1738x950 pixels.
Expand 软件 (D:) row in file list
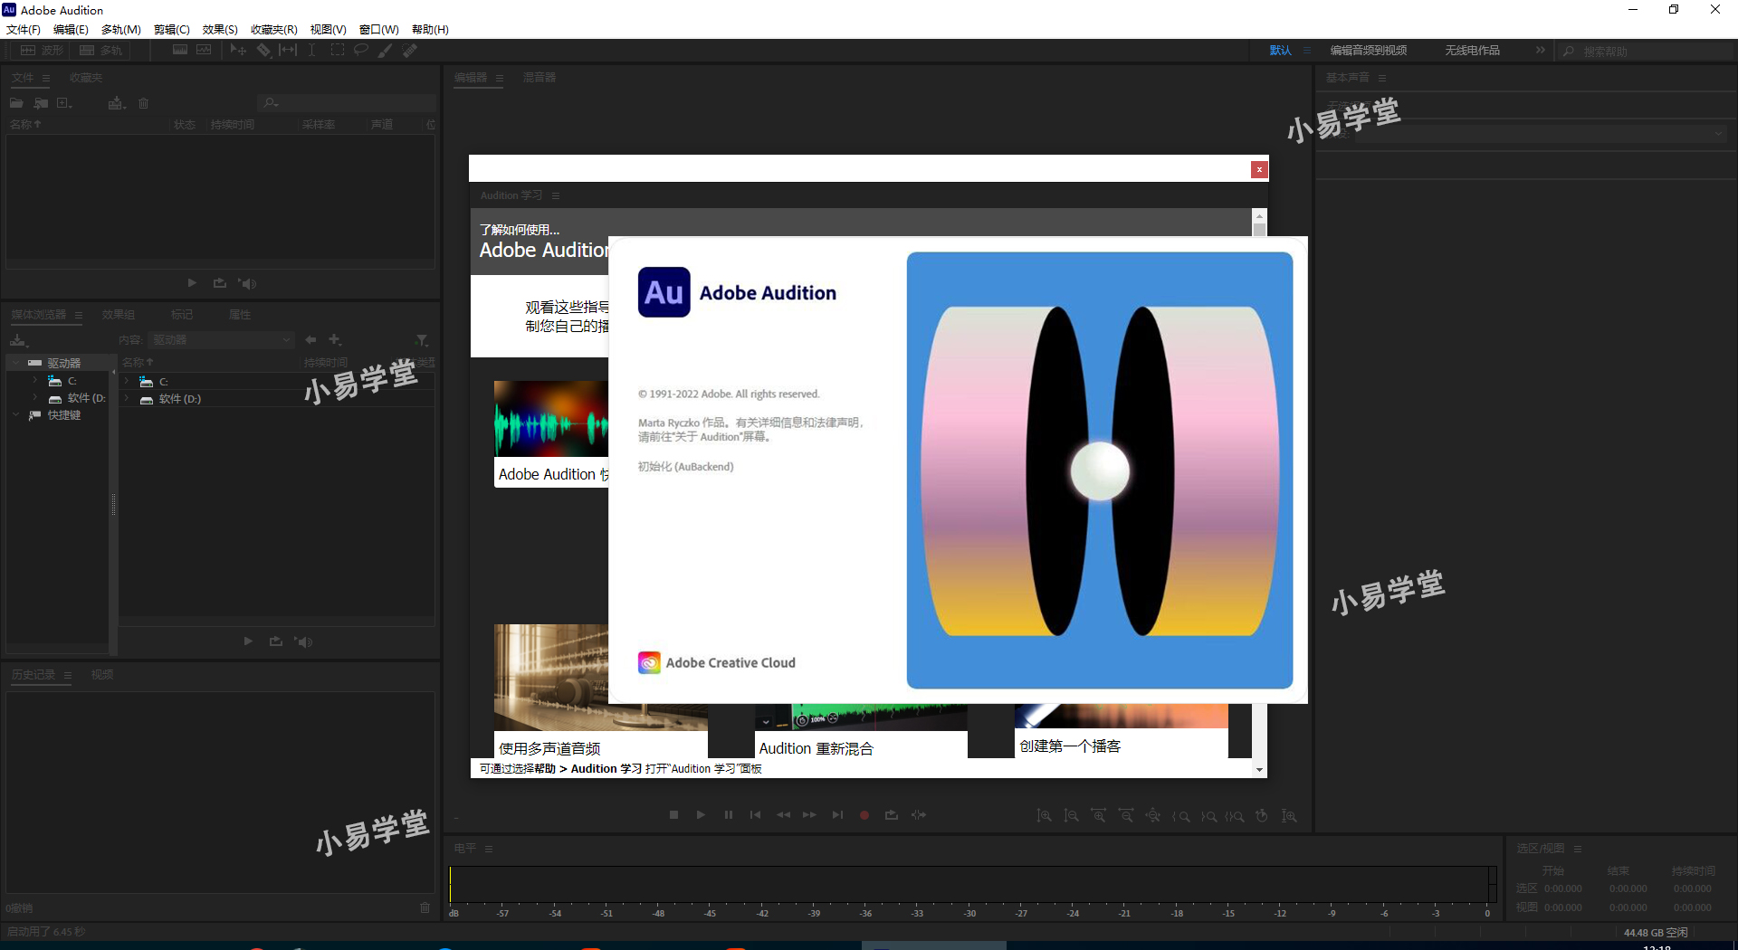pyautogui.click(x=127, y=399)
